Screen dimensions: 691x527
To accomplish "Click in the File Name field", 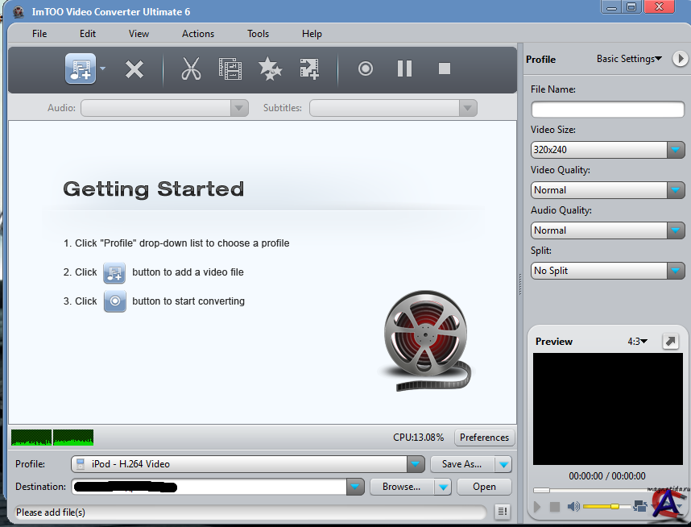I will pos(608,110).
